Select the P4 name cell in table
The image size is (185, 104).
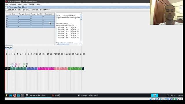[x=12, y=27]
